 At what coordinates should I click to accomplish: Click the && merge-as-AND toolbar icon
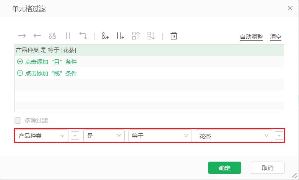coord(52,36)
